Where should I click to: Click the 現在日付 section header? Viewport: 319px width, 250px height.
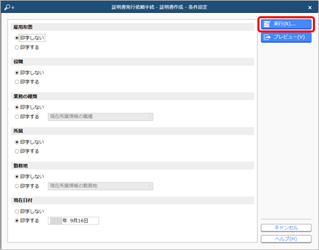pyautogui.click(x=132, y=201)
